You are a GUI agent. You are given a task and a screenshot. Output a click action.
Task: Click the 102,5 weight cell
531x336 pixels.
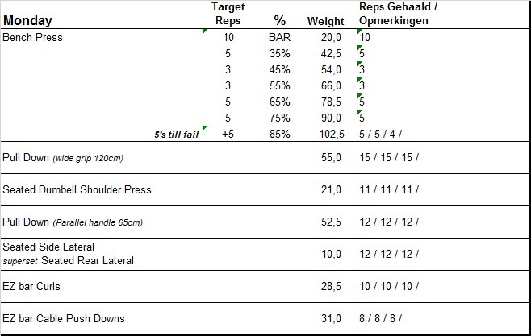(331, 135)
